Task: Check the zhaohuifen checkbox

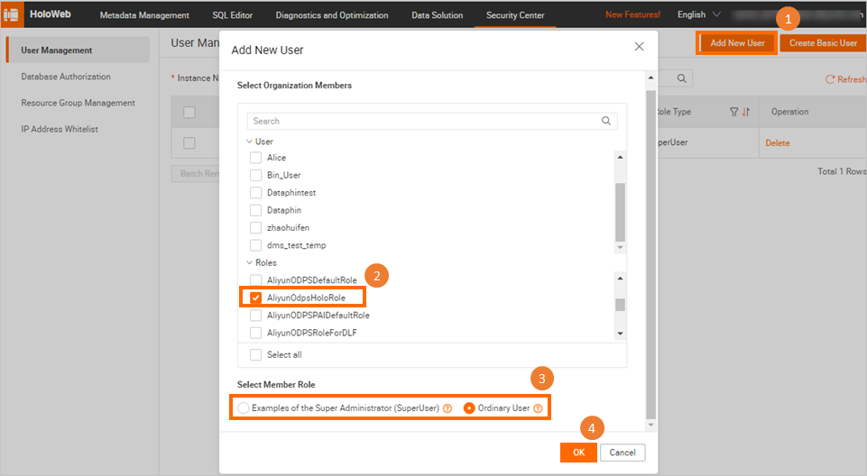Action: click(x=255, y=227)
